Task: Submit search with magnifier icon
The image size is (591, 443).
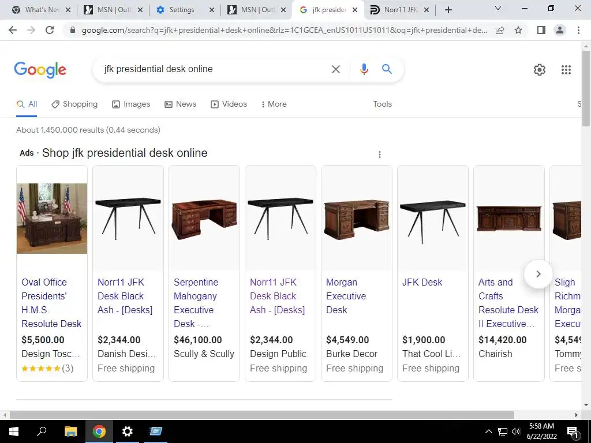Action: (387, 69)
